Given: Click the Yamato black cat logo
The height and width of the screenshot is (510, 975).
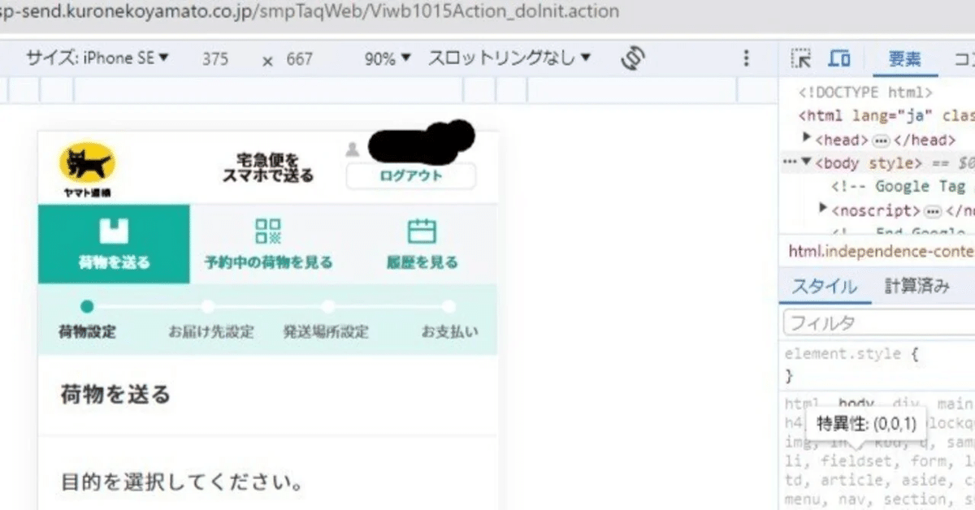Looking at the screenshot, I should (87, 169).
